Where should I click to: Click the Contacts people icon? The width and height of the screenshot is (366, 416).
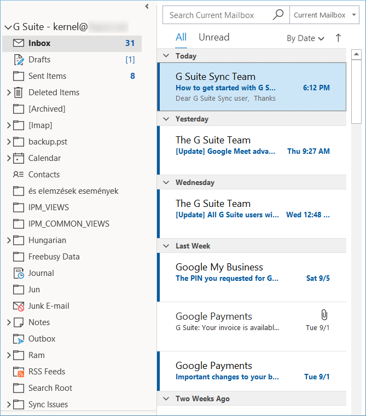(18, 174)
